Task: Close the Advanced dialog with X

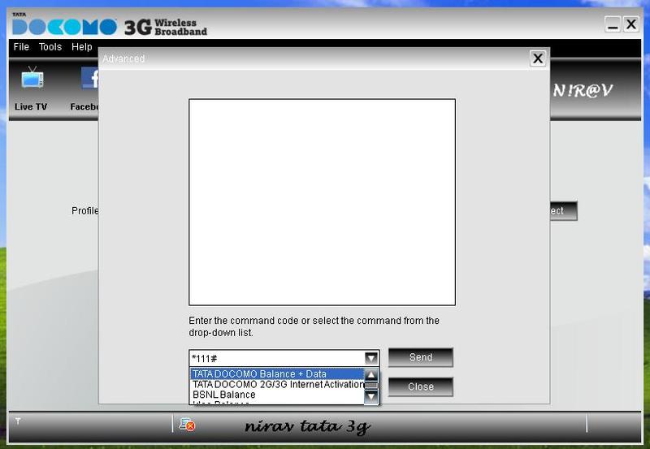Action: pos(537,58)
